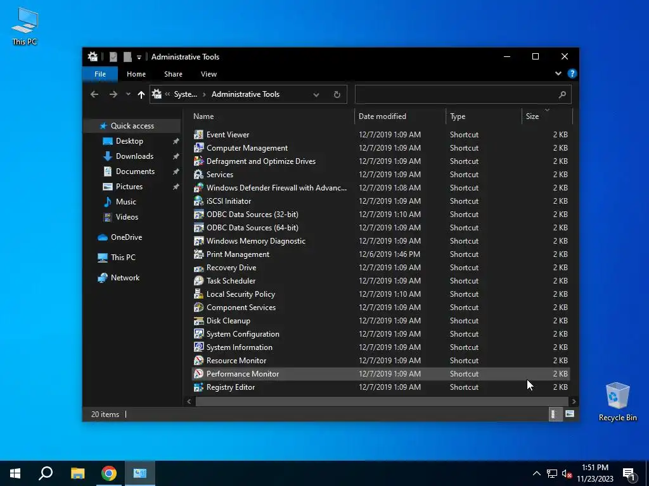Select Windows Defender Firewall shortcut icon

(198, 187)
